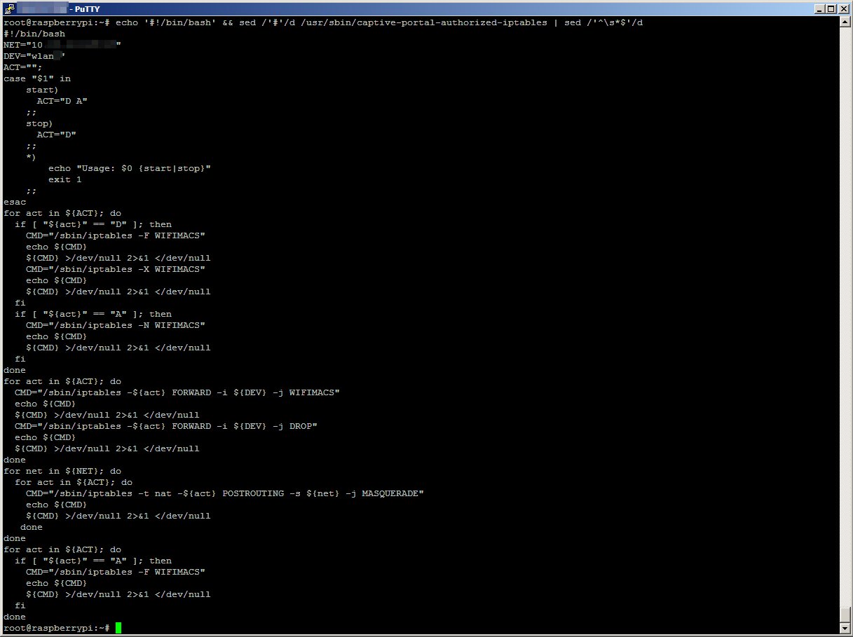Viewport: 853px width, 637px height.
Task: Click the scrollbar up arrow
Action: pyautogui.click(x=845, y=23)
